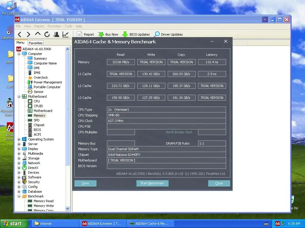The height and width of the screenshot is (228, 305).
Task: Click the Report toolbar button
Action: click(85, 34)
